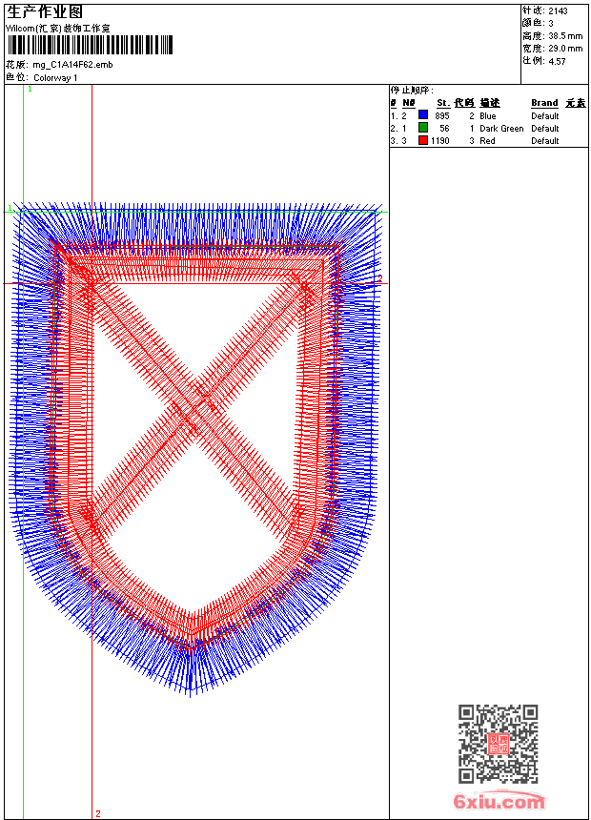Click the St. column header
The height and width of the screenshot is (820, 591).
tap(442, 103)
